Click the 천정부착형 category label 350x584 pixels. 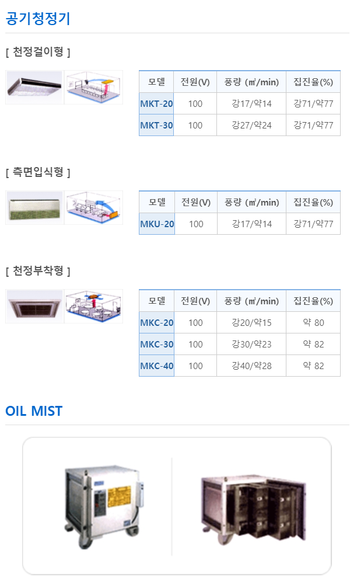tap(38, 271)
